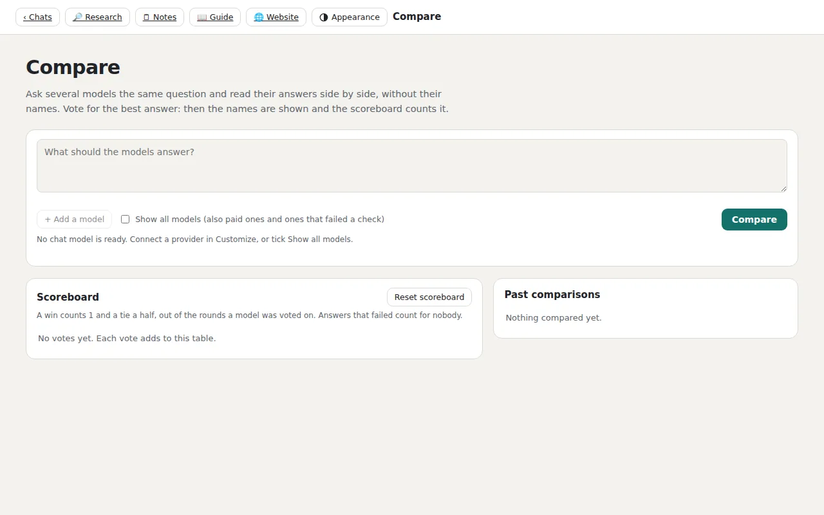The width and height of the screenshot is (824, 515).
Task: Open the Notes page
Action: tap(160, 17)
